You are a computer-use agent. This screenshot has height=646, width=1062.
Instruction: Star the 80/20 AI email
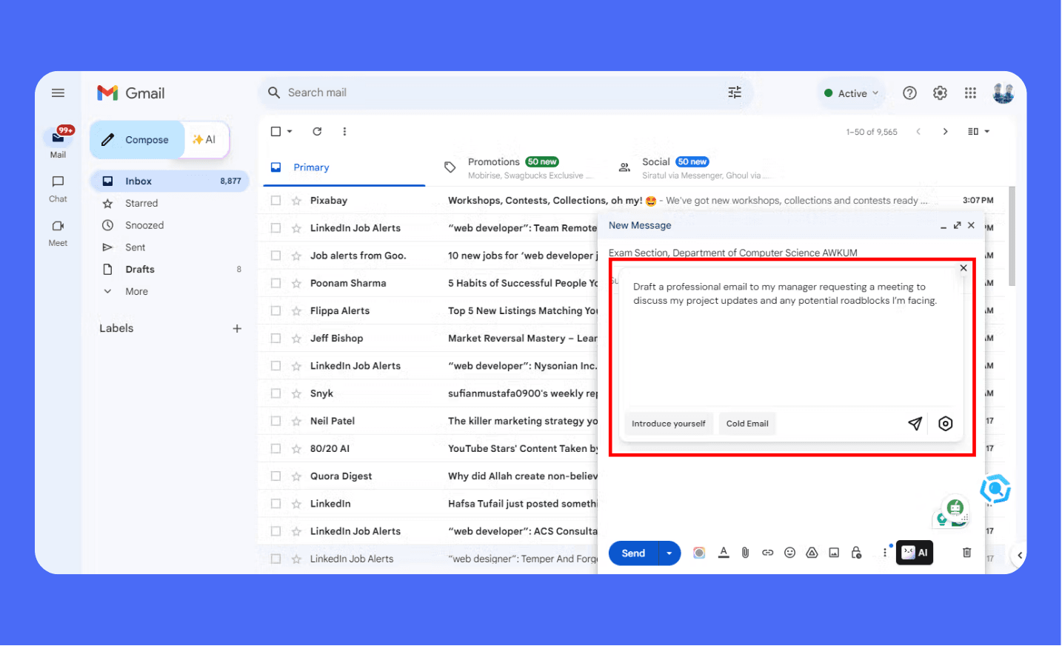[296, 448]
